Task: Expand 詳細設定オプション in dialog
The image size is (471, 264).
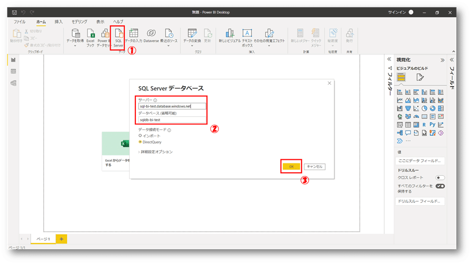Action: click(155, 152)
